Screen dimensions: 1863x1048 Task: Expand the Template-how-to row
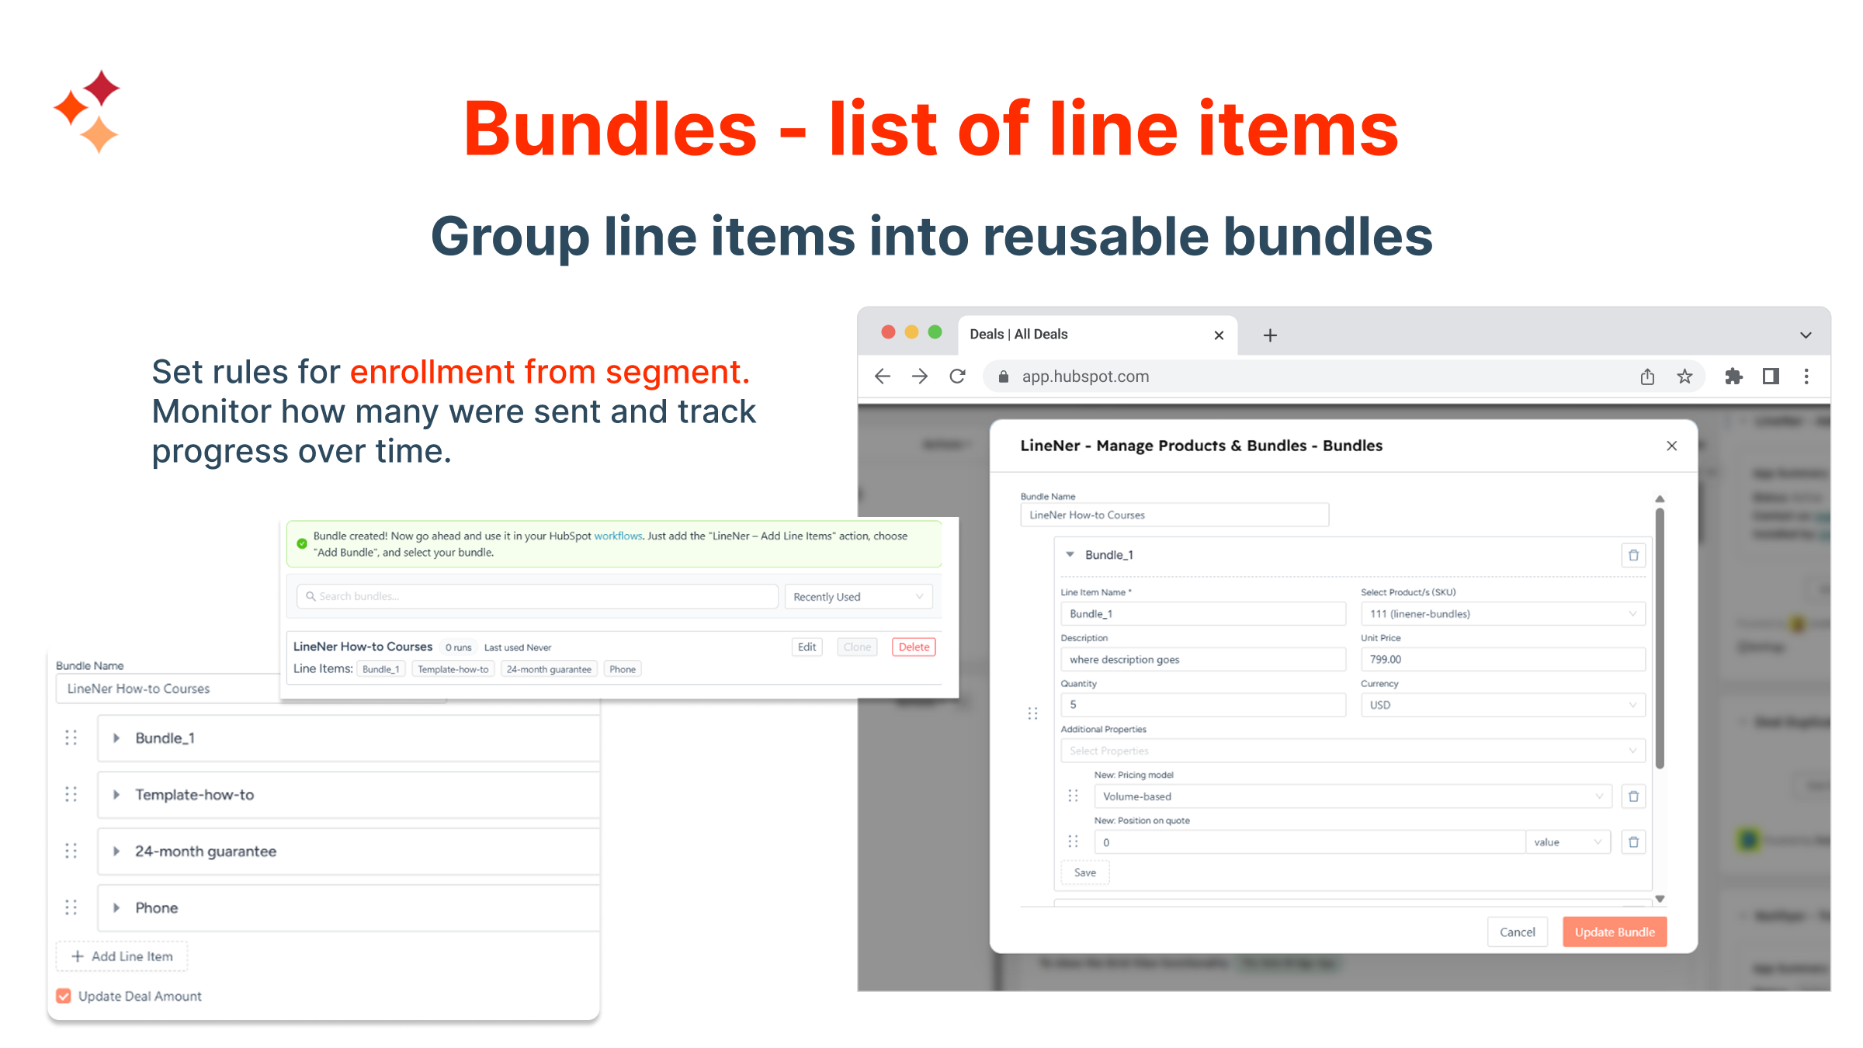tap(116, 795)
